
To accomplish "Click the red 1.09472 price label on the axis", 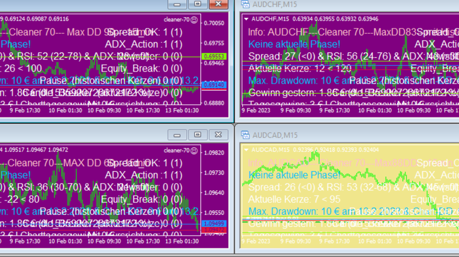I will [x=214, y=230].
